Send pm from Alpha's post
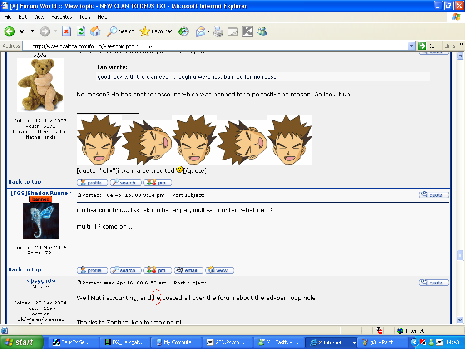Screen dimensions: 465x349 click(158, 183)
